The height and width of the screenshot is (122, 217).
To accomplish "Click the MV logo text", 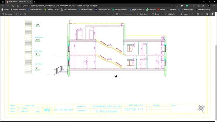I will pyautogui.click(x=47, y=110).
